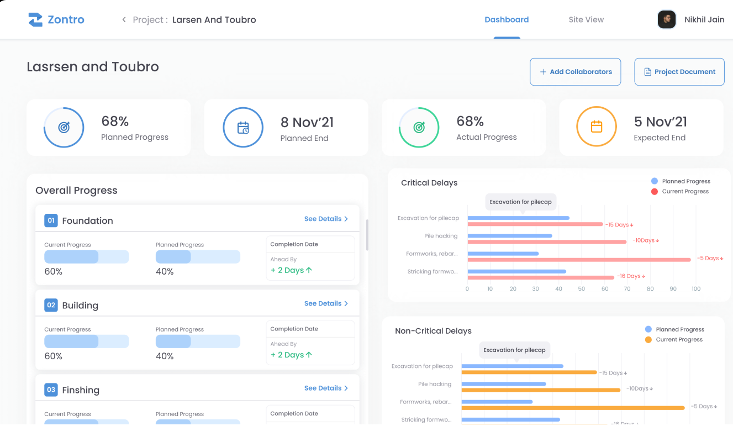This screenshot has width=733, height=426.
Task: Open the Project Document button
Action: [x=679, y=72]
